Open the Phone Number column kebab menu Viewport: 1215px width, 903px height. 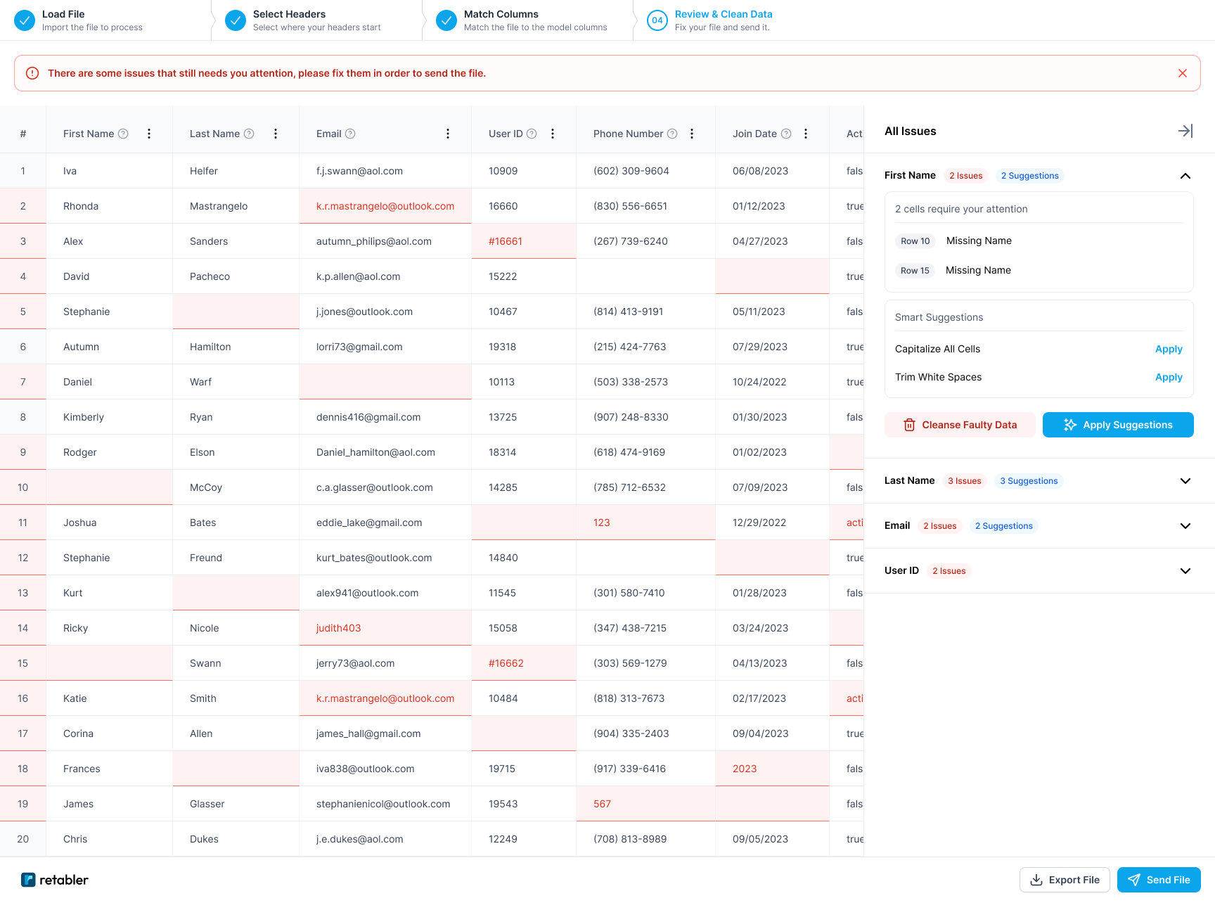pyautogui.click(x=692, y=133)
